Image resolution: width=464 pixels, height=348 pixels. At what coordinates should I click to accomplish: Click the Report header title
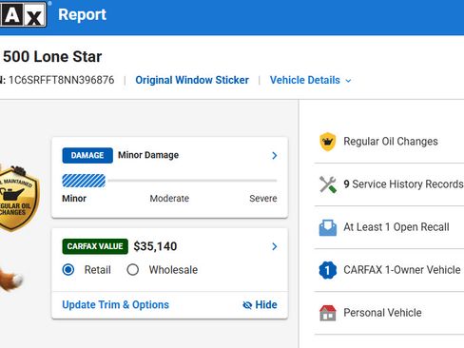pyautogui.click(x=83, y=14)
